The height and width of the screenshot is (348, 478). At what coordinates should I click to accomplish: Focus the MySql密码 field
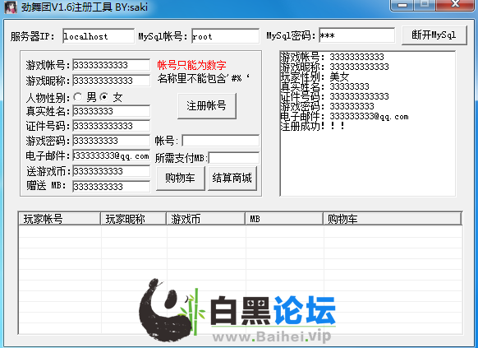tap(356, 35)
